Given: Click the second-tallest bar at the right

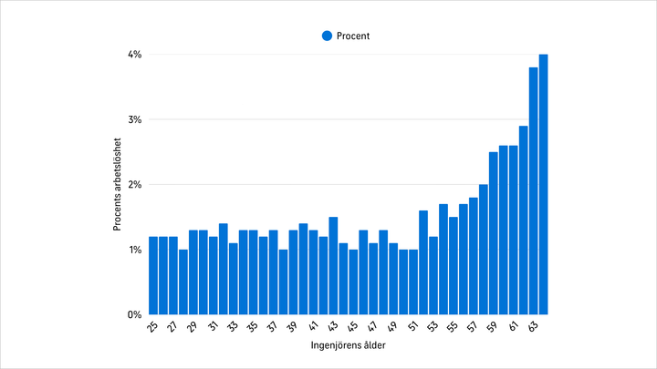Looking at the screenshot, I should click(533, 190).
